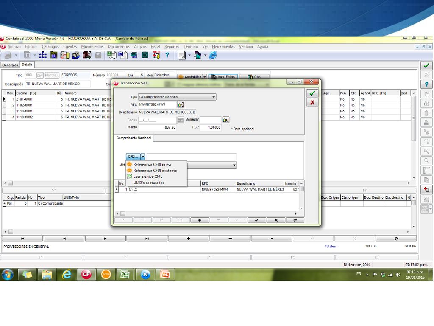This screenshot has width=434, height=326.
Task: Click the horizontal scrollbar thumb in SAT dialog
Action: (122, 214)
